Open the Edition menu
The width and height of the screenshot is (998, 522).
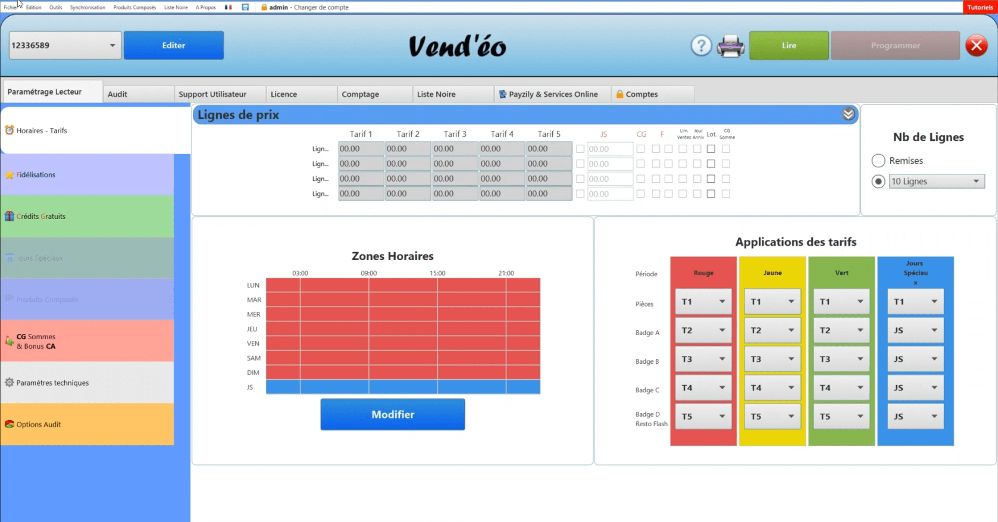pos(34,7)
